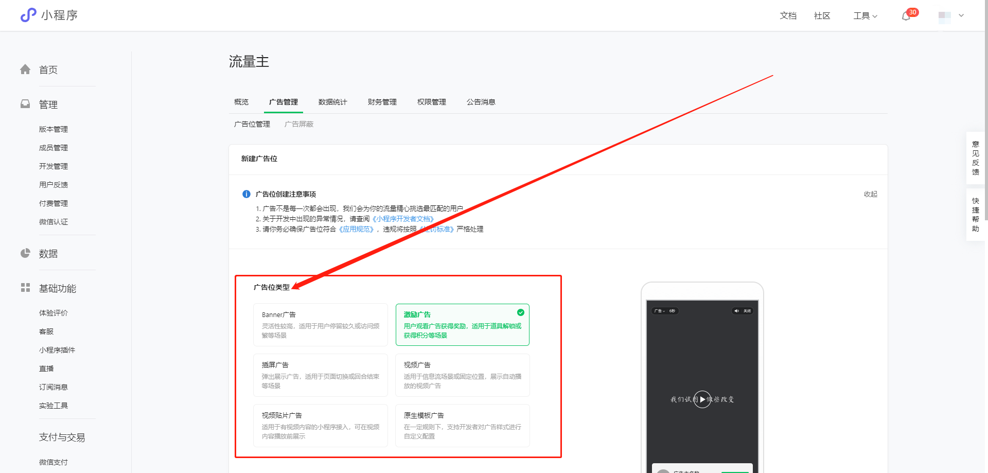Click the speaker mute icon in phone preview
Viewport: 988px width, 473px height.
coord(736,311)
